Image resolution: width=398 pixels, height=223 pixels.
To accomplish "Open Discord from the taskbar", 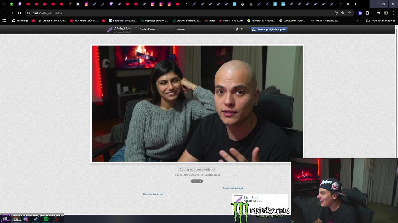I will tap(26, 219).
